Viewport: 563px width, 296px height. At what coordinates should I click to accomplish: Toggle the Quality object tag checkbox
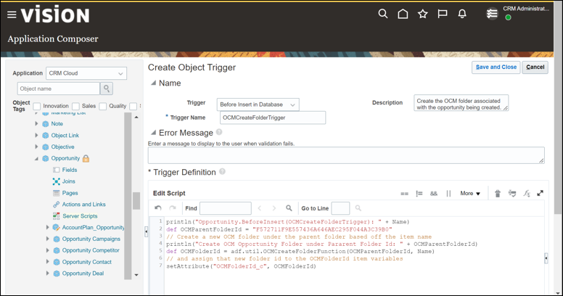point(103,106)
